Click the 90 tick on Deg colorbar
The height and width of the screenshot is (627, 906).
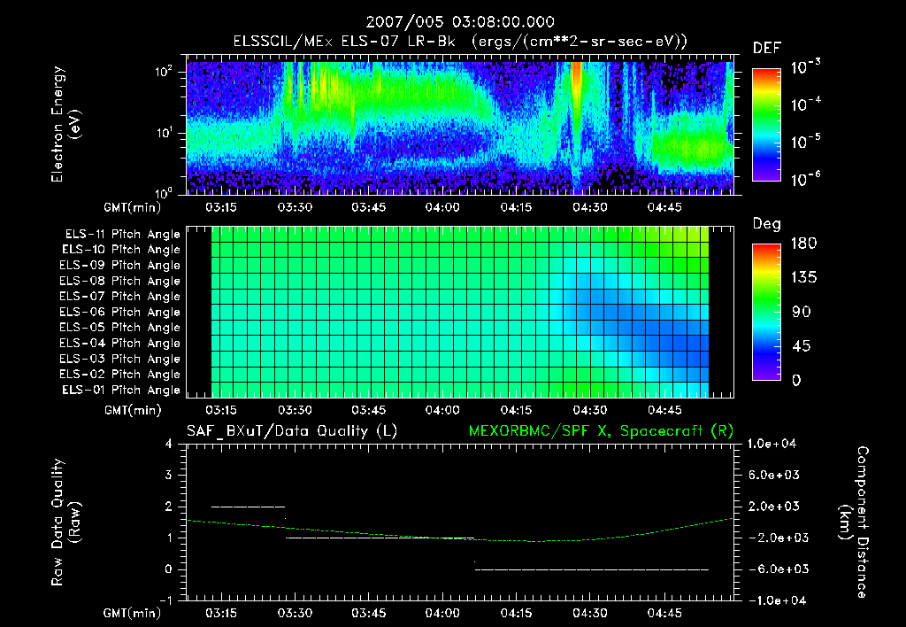(802, 312)
